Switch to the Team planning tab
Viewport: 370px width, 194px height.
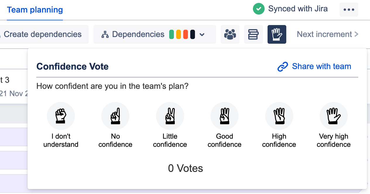click(35, 10)
